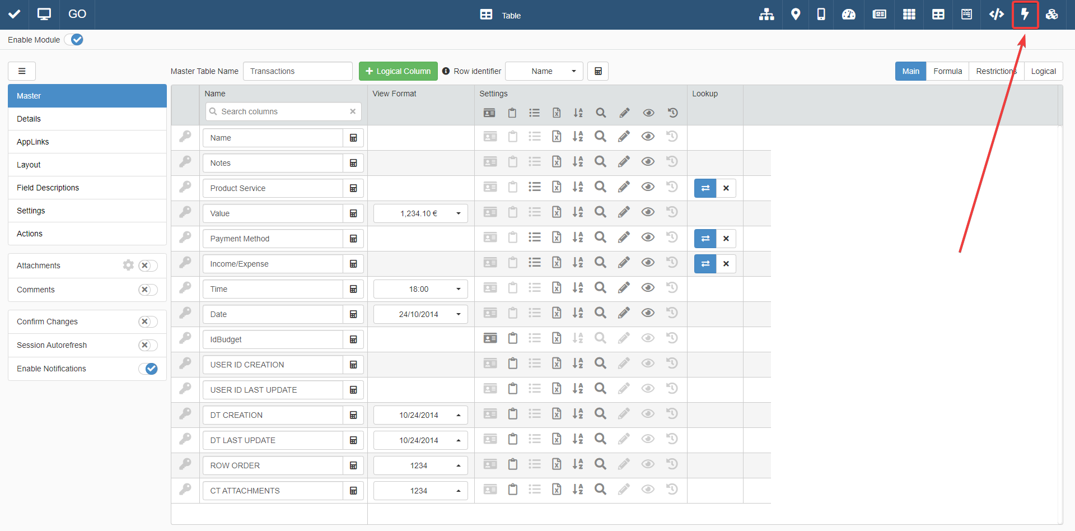1075x531 pixels.
Task: Toggle visibility eye icon for Value row
Action: point(648,212)
